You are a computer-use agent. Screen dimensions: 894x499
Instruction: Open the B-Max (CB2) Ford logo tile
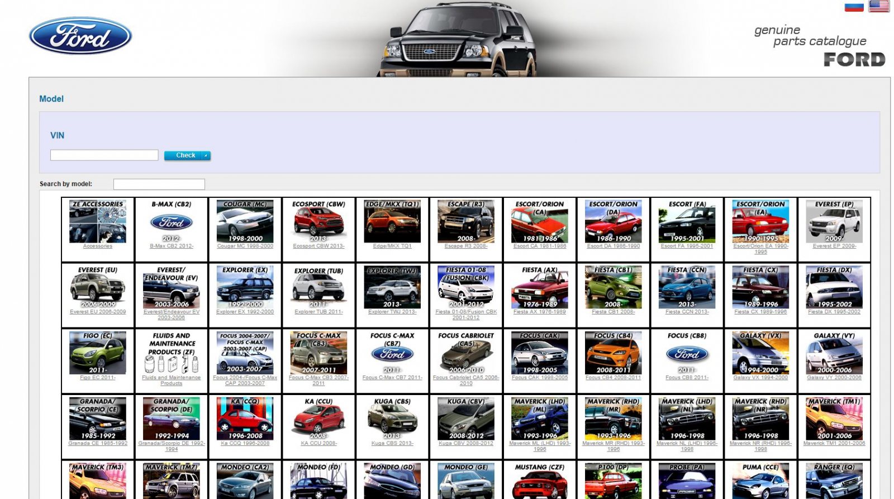[172, 222]
